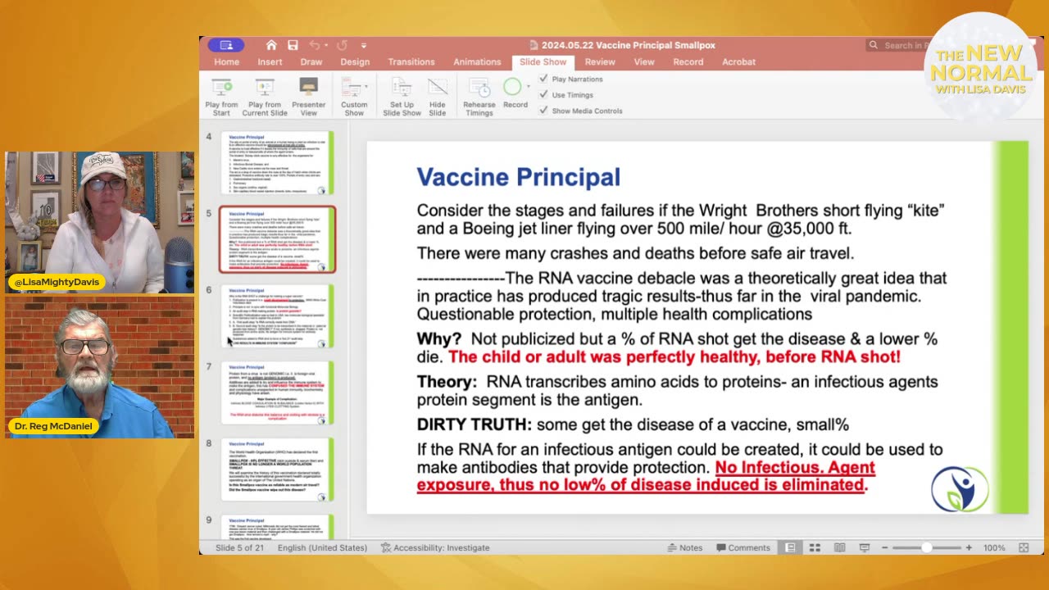
Task: Open the Animations tab
Action: pyautogui.click(x=477, y=61)
